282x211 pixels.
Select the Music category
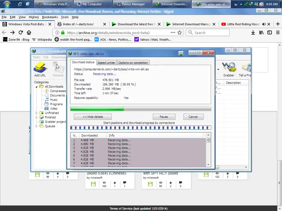tap(51, 100)
